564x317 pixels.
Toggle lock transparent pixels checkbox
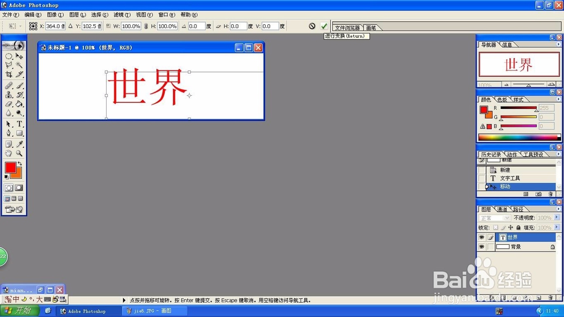[x=496, y=227]
